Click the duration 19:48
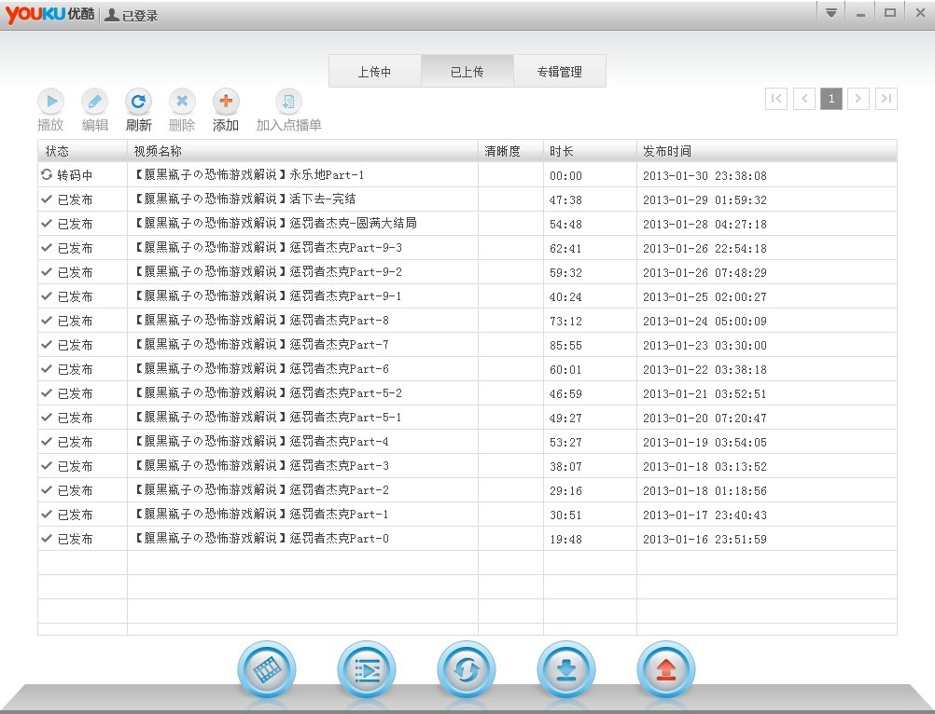 point(565,539)
